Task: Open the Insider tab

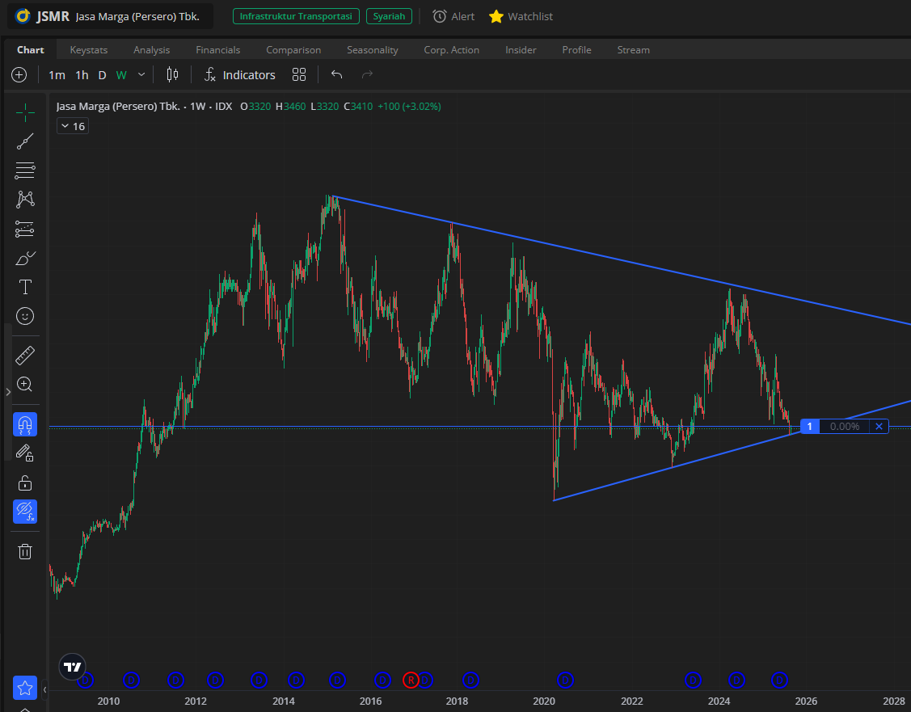Action: pyautogui.click(x=521, y=50)
